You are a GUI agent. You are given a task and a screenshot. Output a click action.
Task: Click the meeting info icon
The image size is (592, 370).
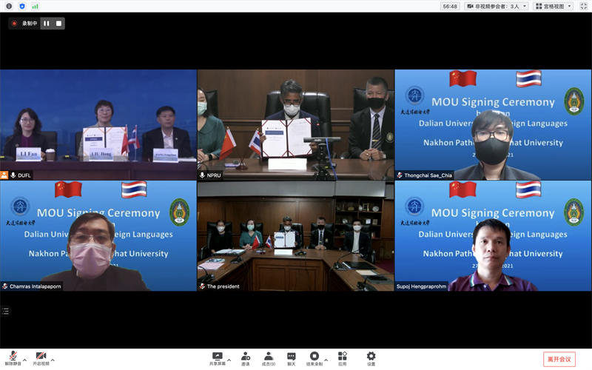click(7, 6)
